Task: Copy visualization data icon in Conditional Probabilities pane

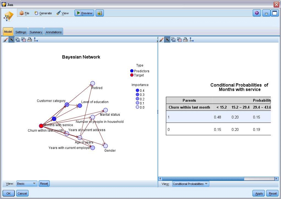Action: point(179,40)
